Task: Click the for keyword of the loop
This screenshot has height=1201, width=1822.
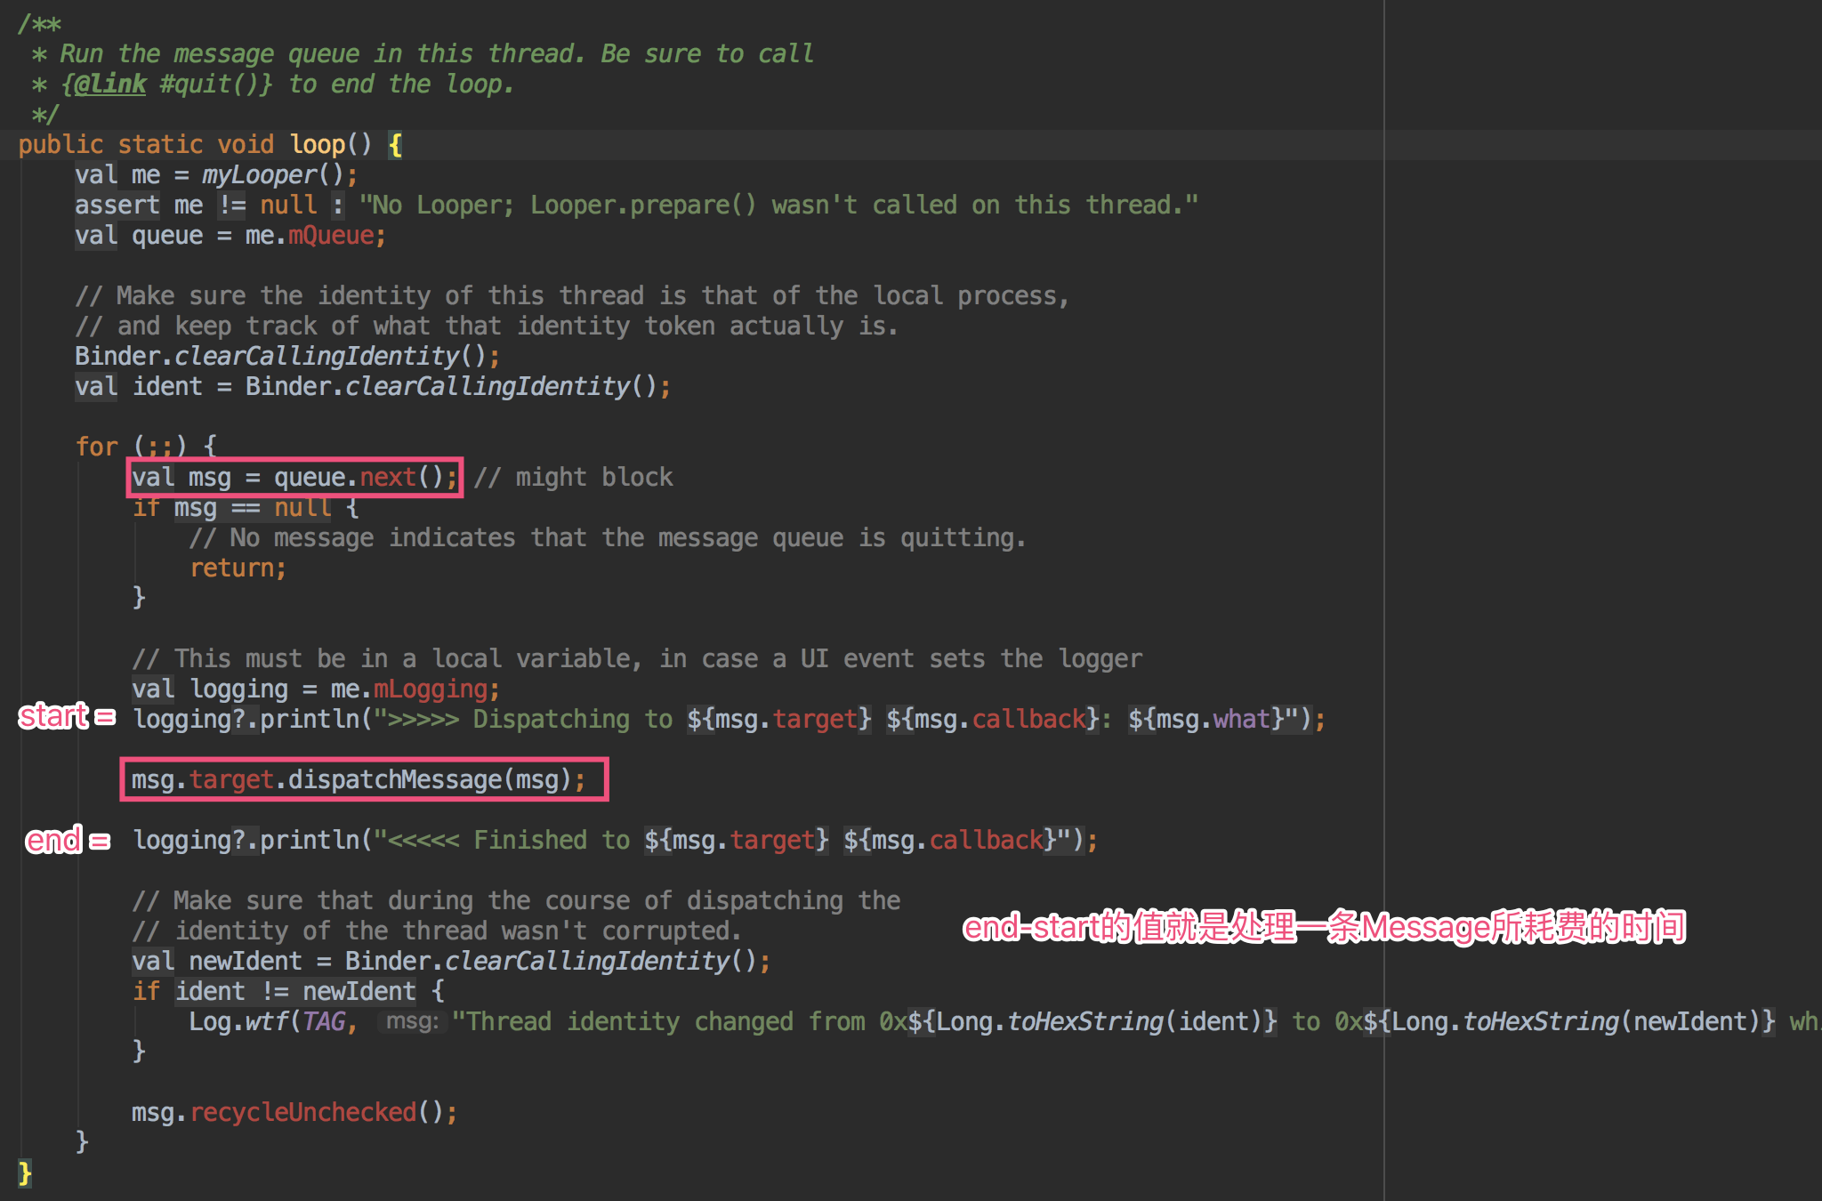Action: click(x=96, y=447)
